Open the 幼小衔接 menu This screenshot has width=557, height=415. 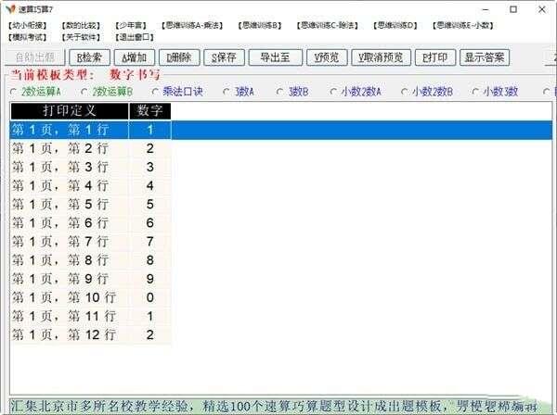(28, 25)
